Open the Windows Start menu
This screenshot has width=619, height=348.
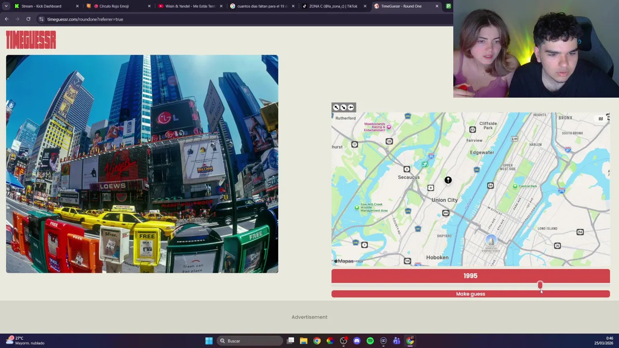click(209, 341)
